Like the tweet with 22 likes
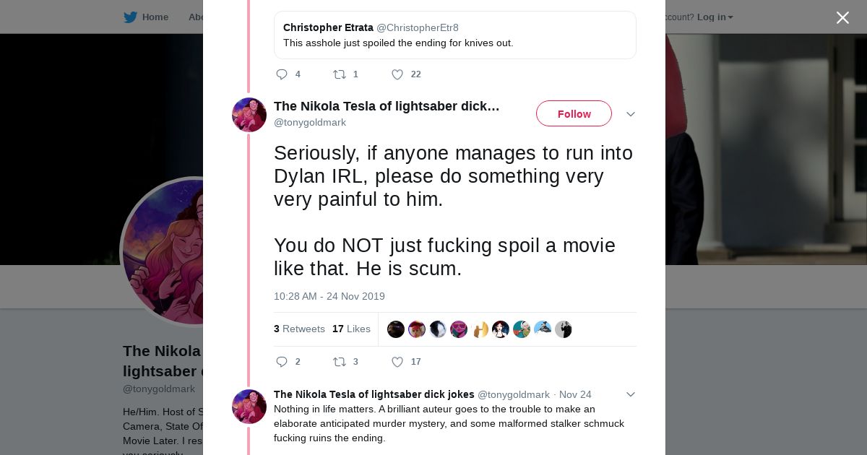The width and height of the screenshot is (867, 455). point(397,74)
